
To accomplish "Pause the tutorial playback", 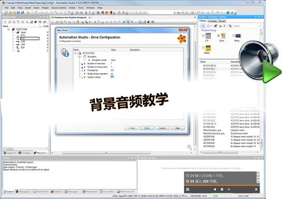I will (x=222, y=189).
